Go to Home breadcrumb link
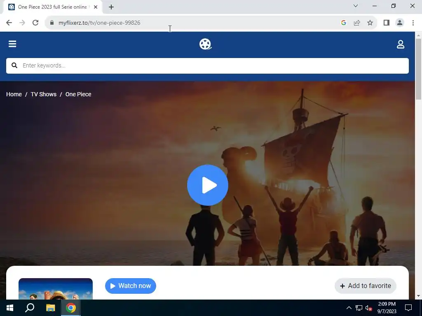This screenshot has width=422, height=316. [x=14, y=94]
